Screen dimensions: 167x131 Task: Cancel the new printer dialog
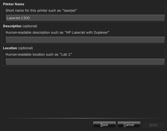pyautogui.click(x=129, y=125)
